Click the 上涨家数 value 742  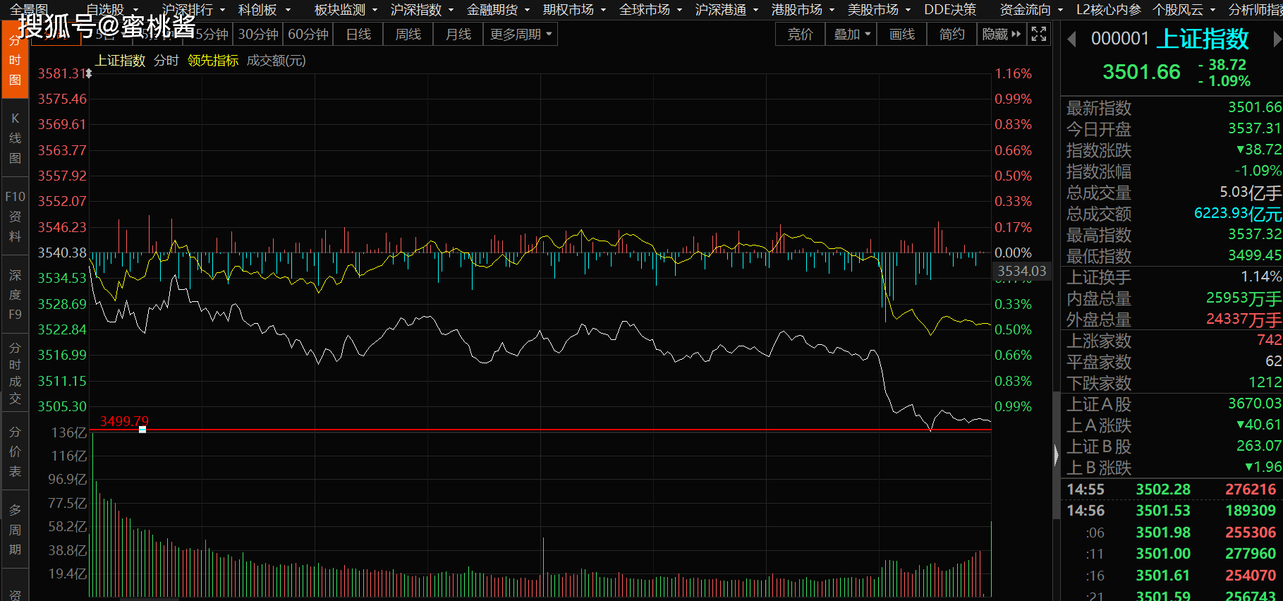1269,340
